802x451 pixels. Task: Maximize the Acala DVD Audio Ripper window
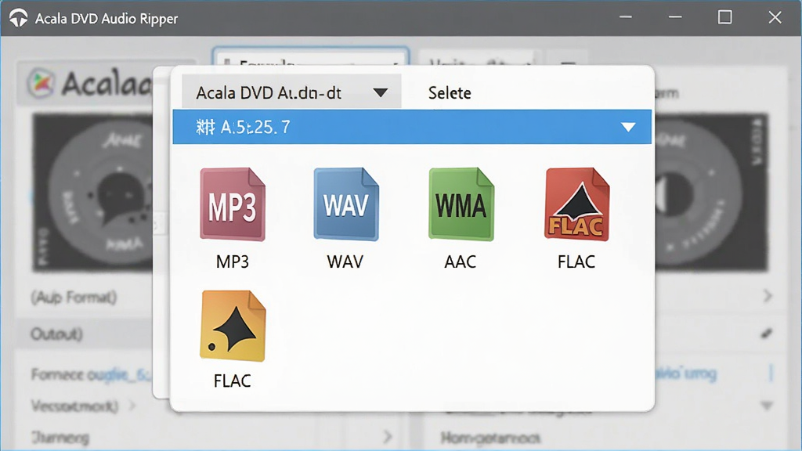tap(724, 17)
